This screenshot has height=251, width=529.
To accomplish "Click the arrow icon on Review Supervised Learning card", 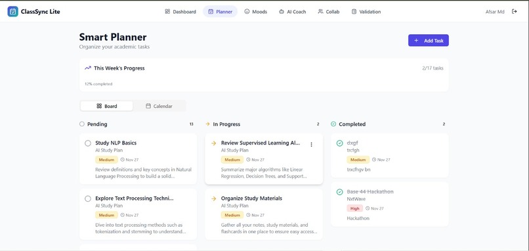I will 213,143.
